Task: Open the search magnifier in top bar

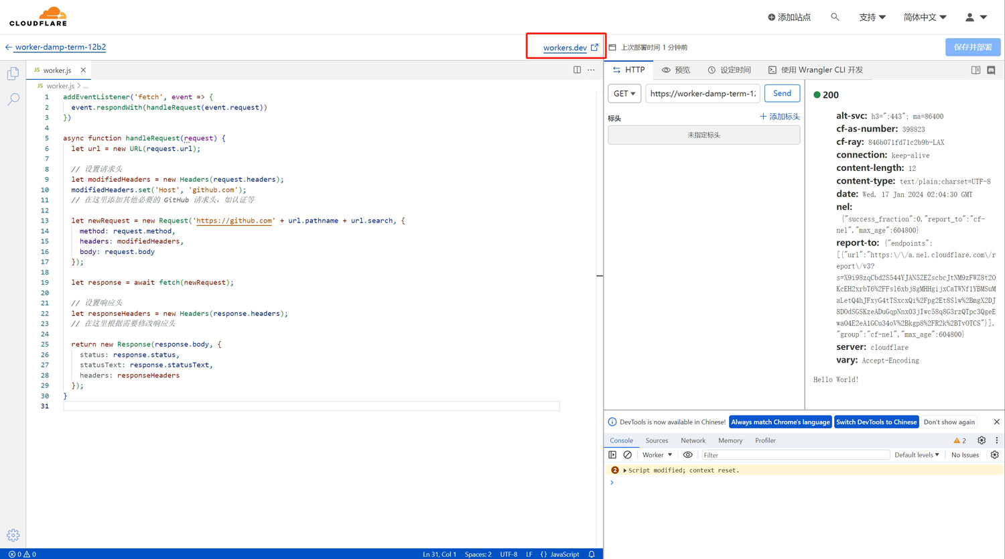Action: [x=835, y=17]
